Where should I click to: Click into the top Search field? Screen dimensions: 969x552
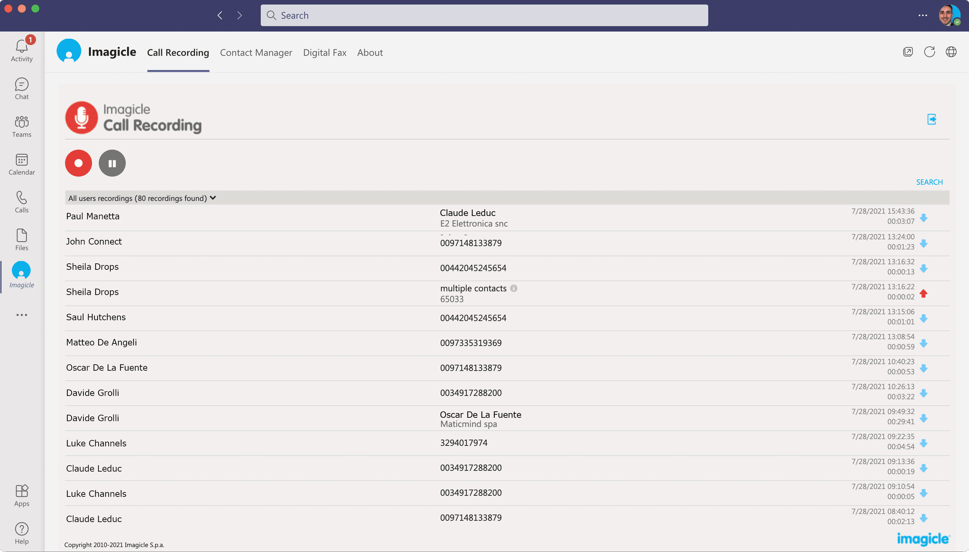point(484,15)
